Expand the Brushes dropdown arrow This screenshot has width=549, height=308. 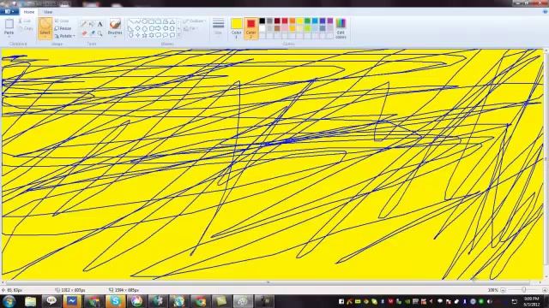pos(115,36)
